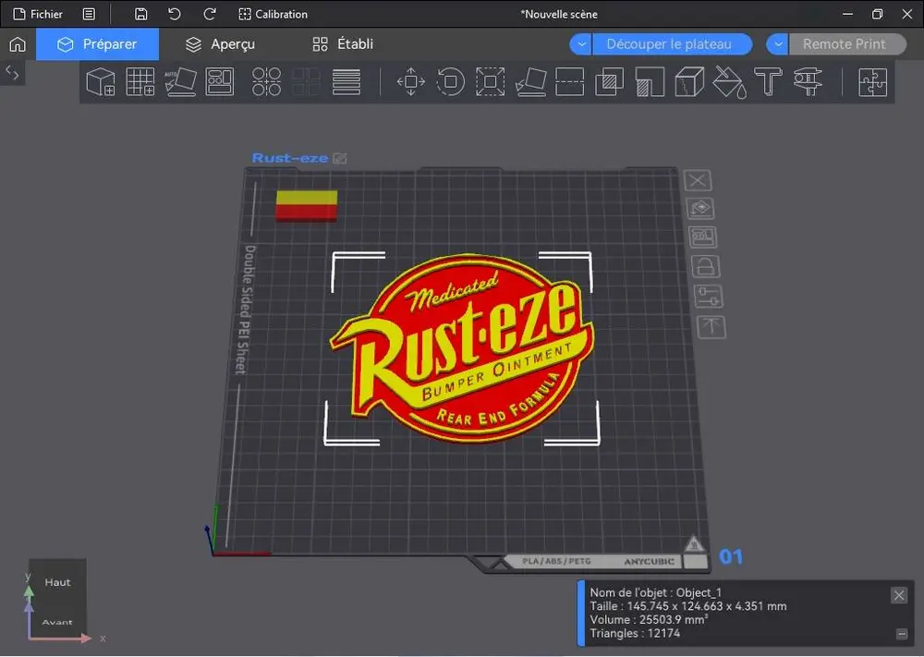This screenshot has height=657, width=924.
Task: Open the support painting tool
Action: [x=650, y=81]
